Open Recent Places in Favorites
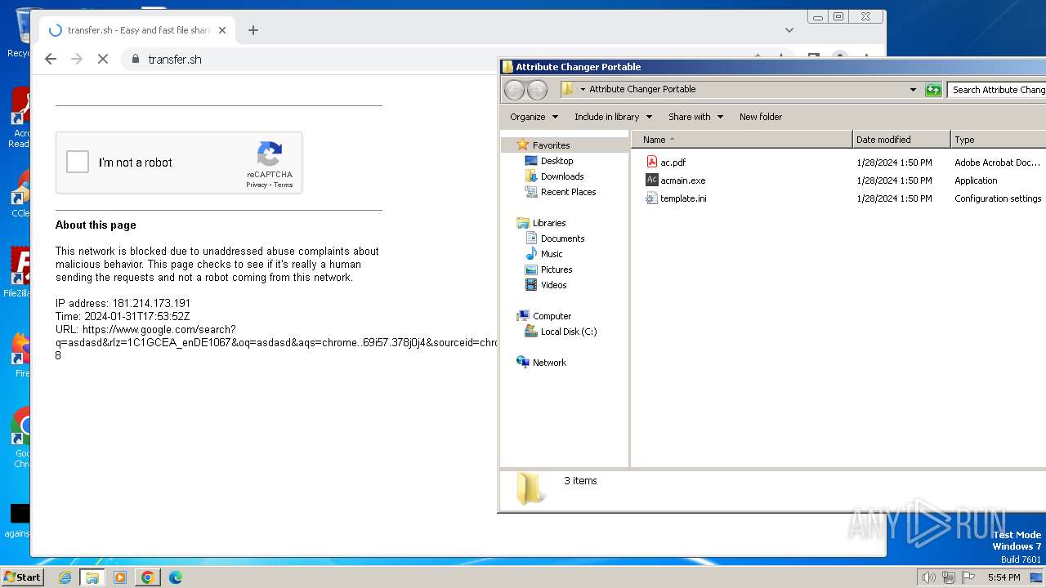 (568, 192)
